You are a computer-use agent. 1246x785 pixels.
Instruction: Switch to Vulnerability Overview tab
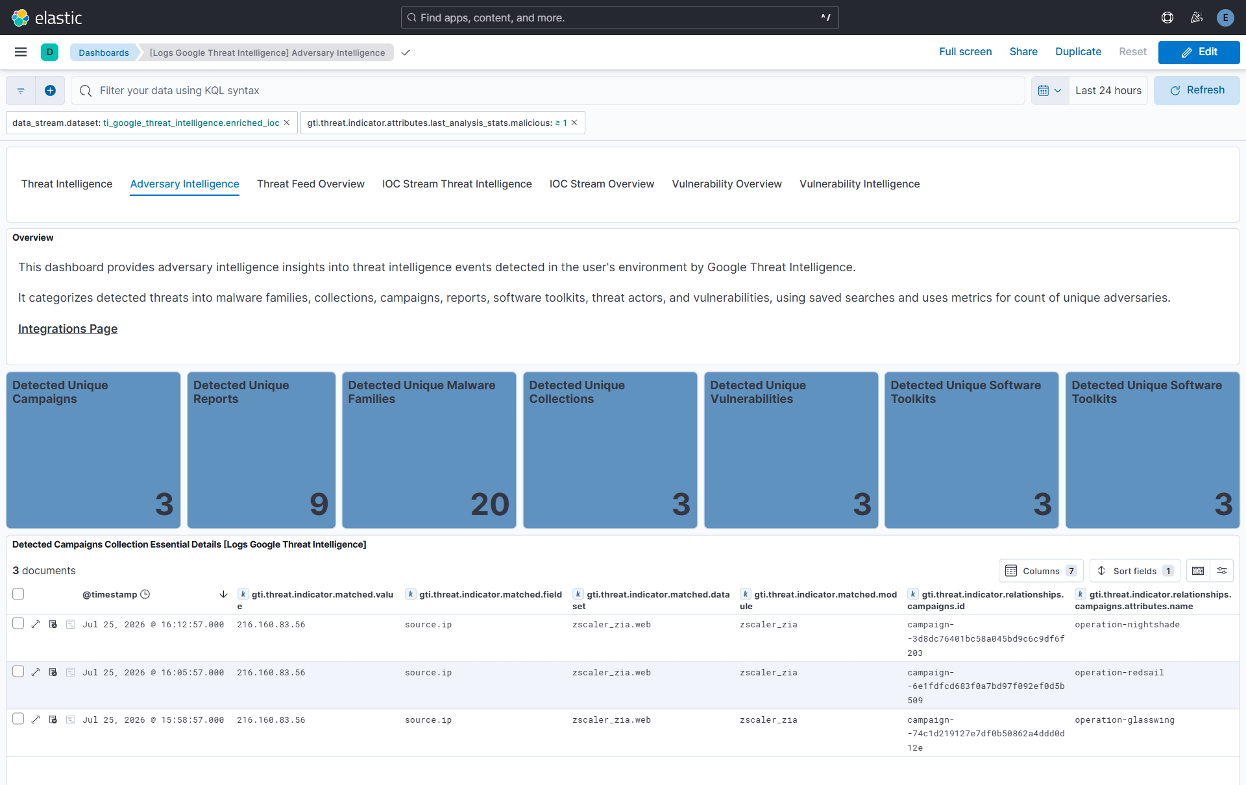[x=727, y=184]
